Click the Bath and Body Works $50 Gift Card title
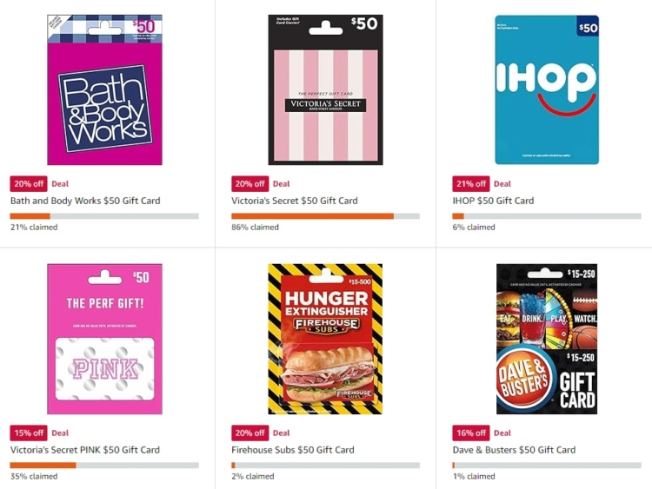 85,201
